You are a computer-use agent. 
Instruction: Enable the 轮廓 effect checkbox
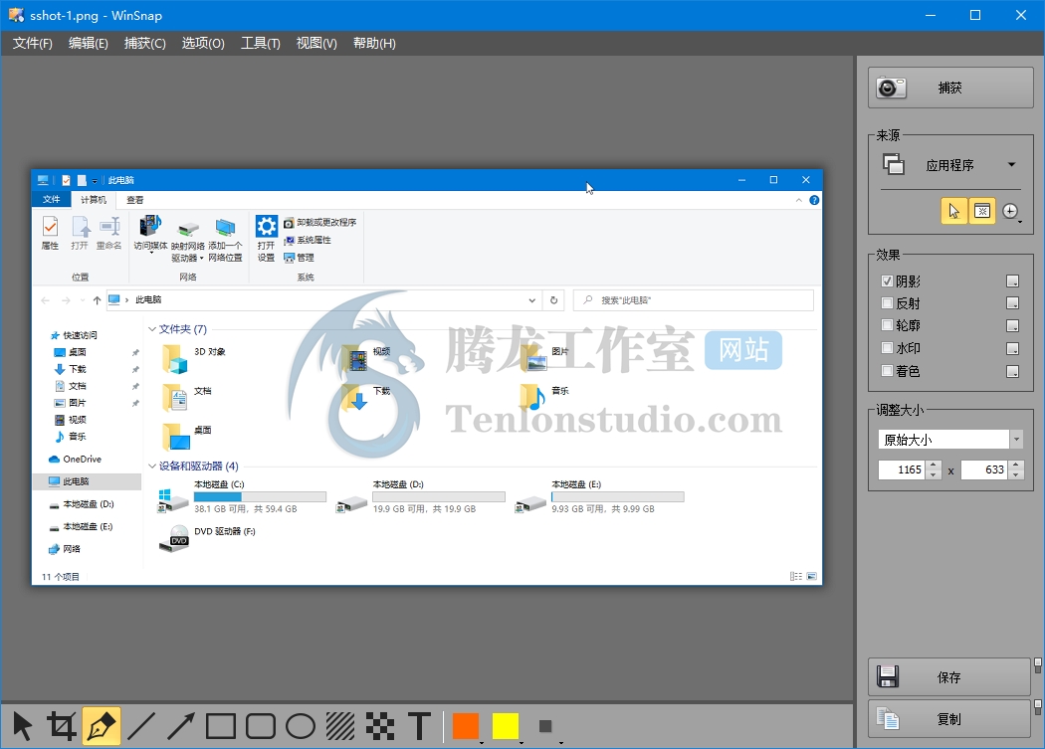pos(887,325)
